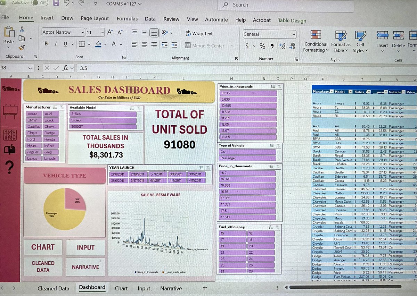The width and height of the screenshot is (417, 296).
Task: Turn on the AutoSave switch
Action: (x=39, y=2)
